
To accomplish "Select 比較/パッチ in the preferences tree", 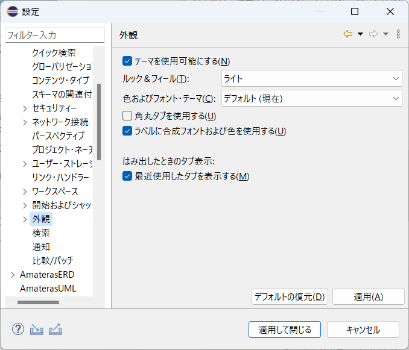I will point(53,260).
